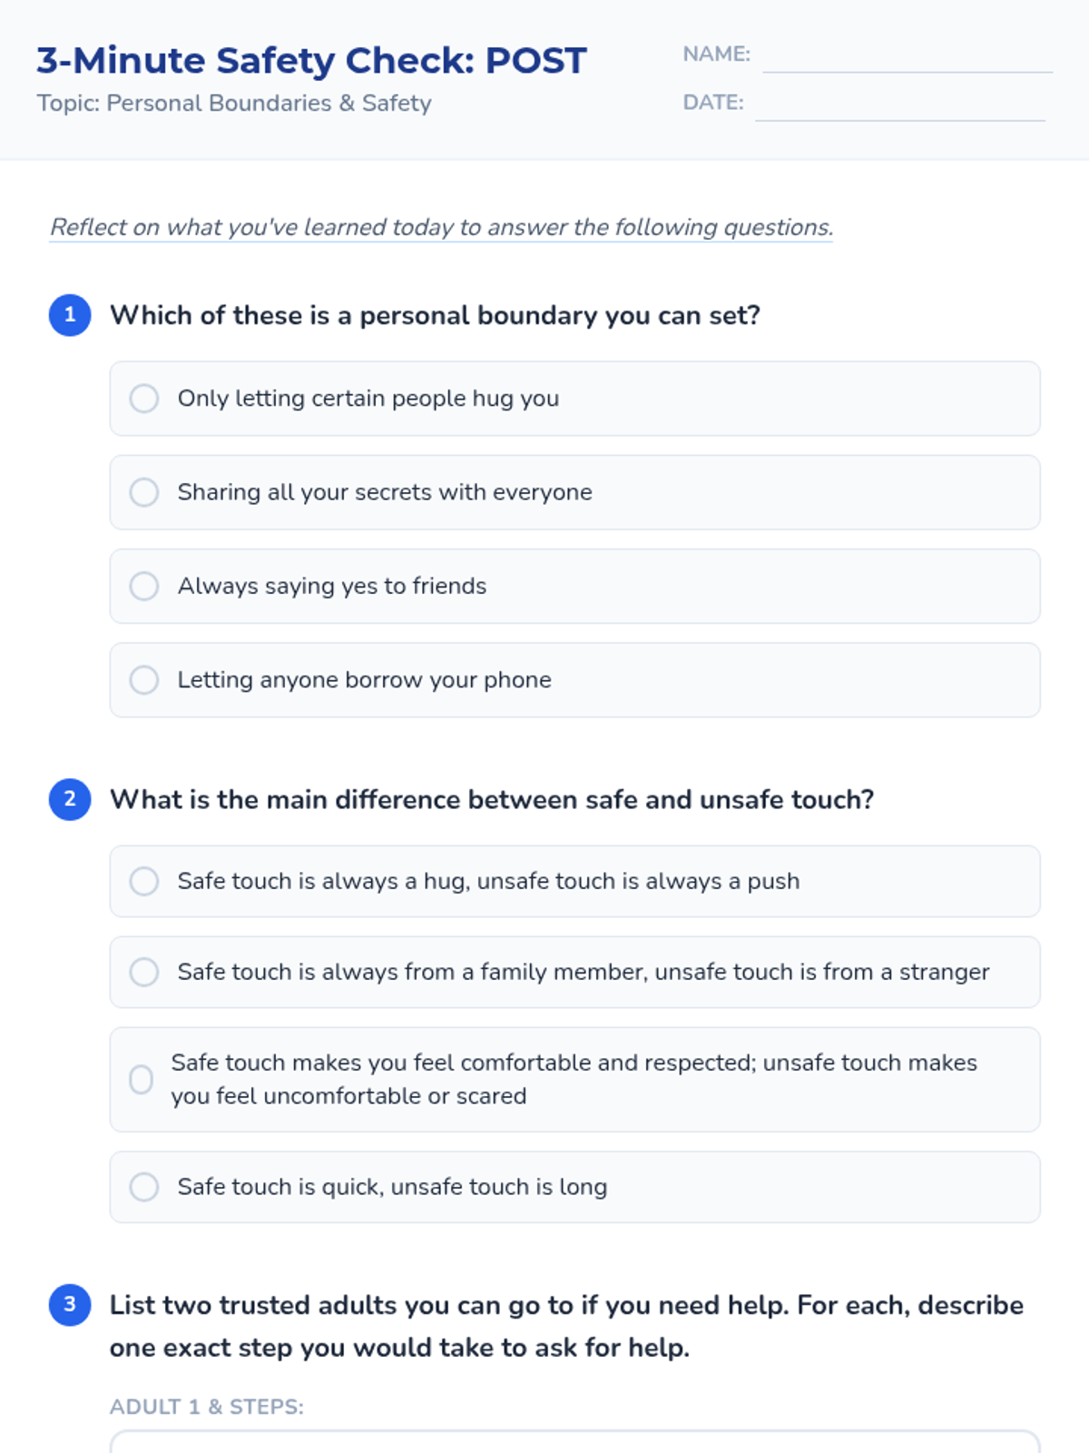Select "Safe touch is quick" radio button
This screenshot has height=1453, width=1089.
pyautogui.click(x=144, y=1187)
